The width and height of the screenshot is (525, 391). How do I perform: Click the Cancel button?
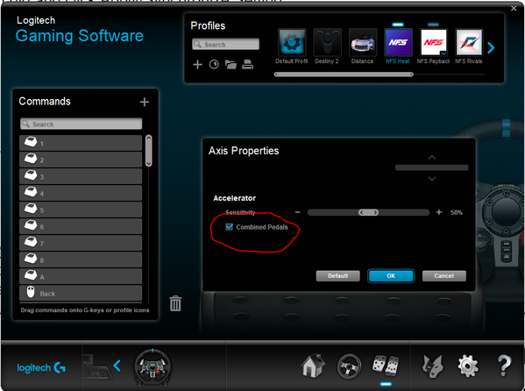(444, 276)
